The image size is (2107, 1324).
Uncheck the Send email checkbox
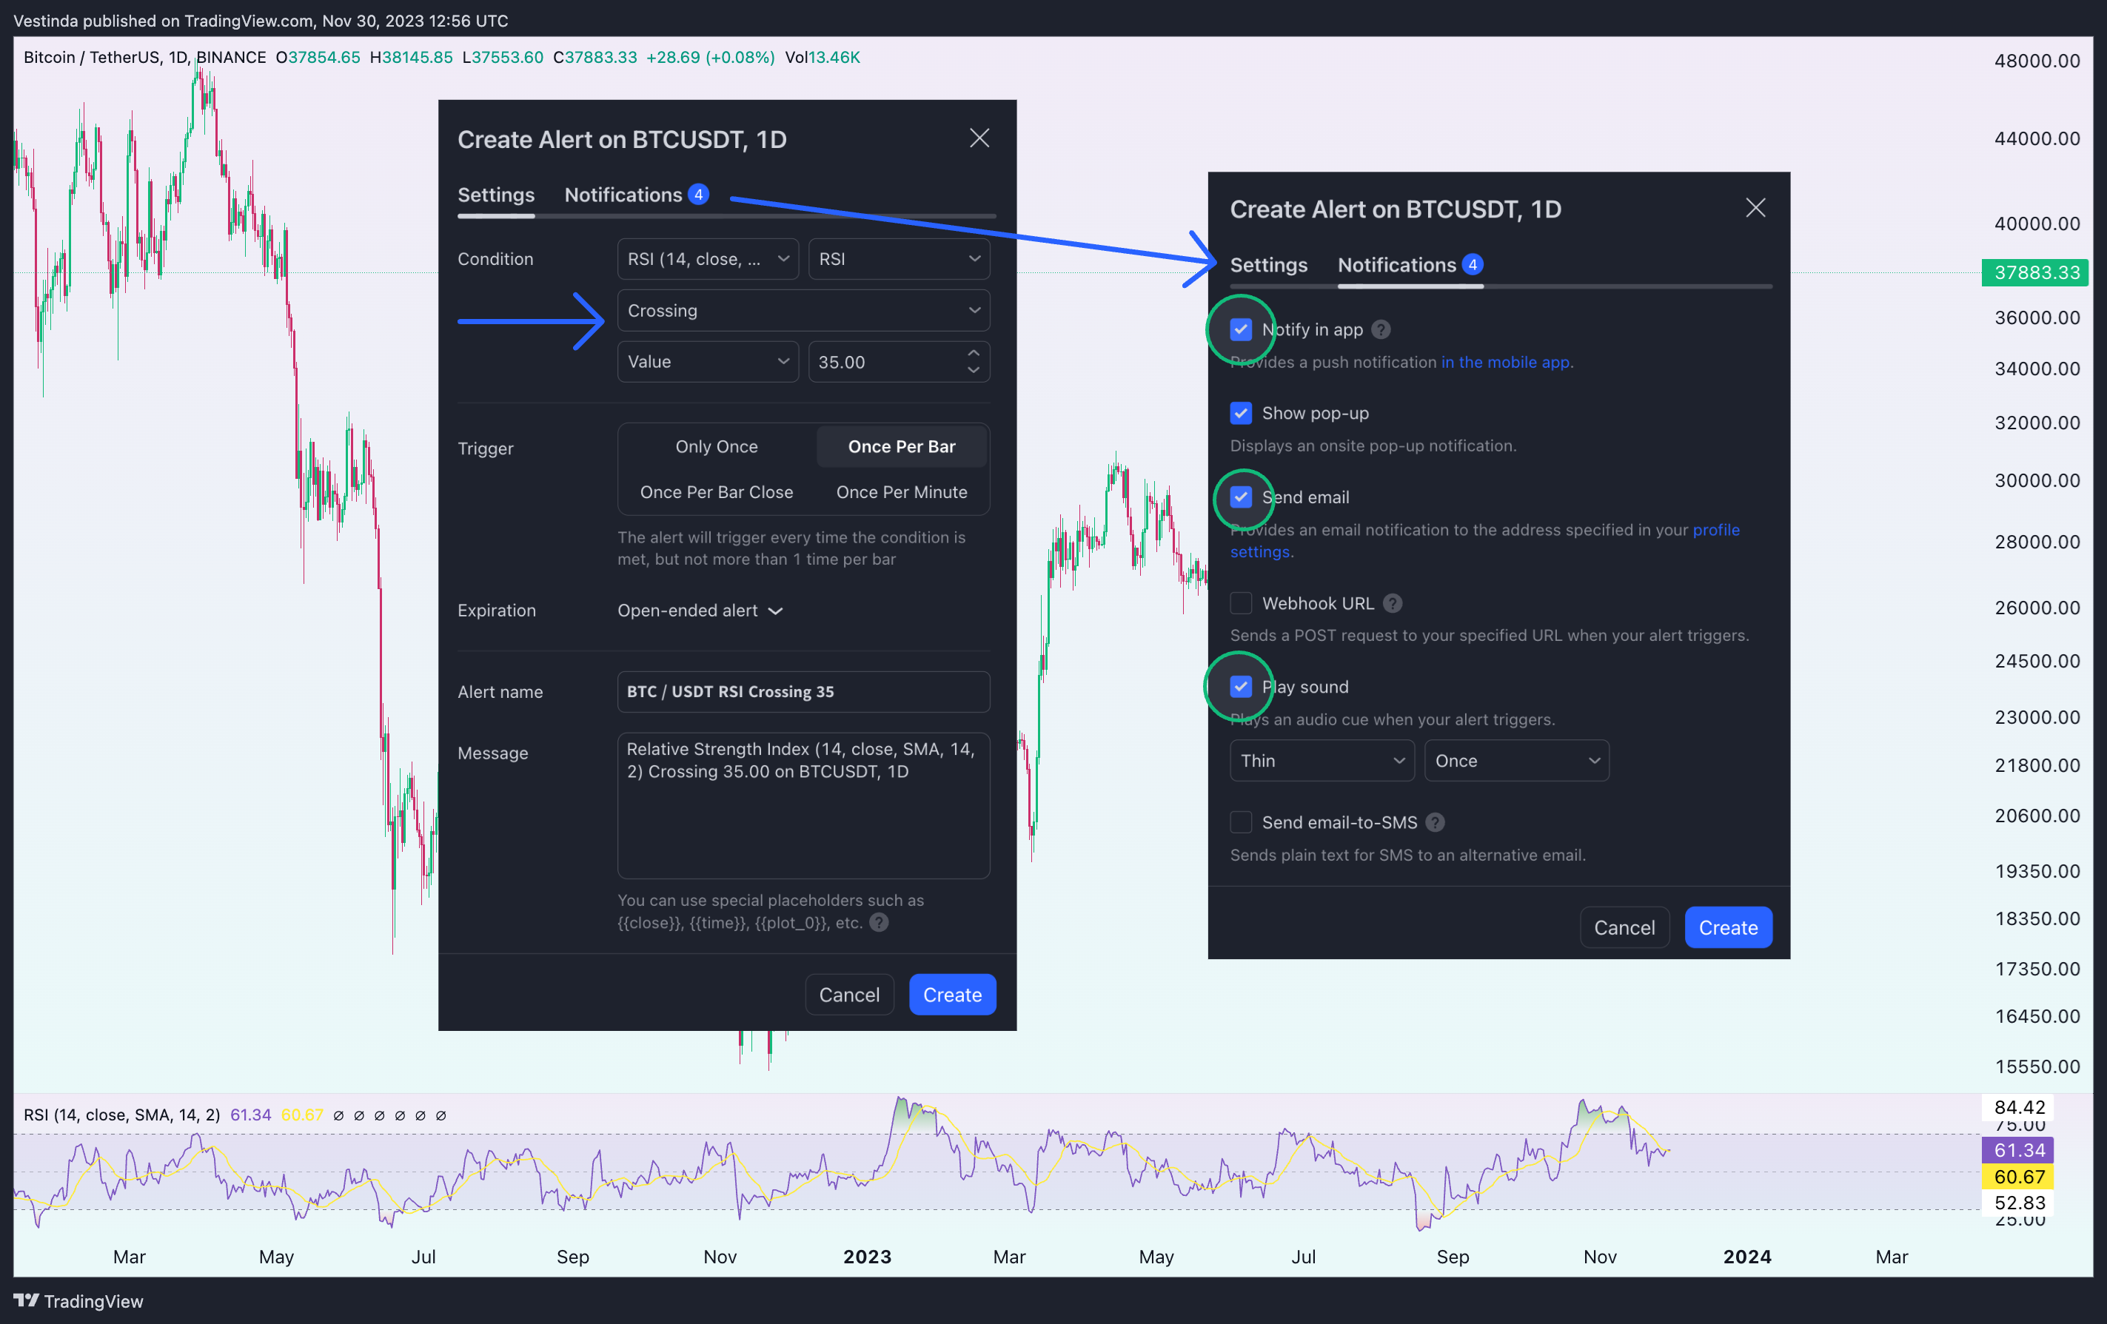coord(1241,497)
